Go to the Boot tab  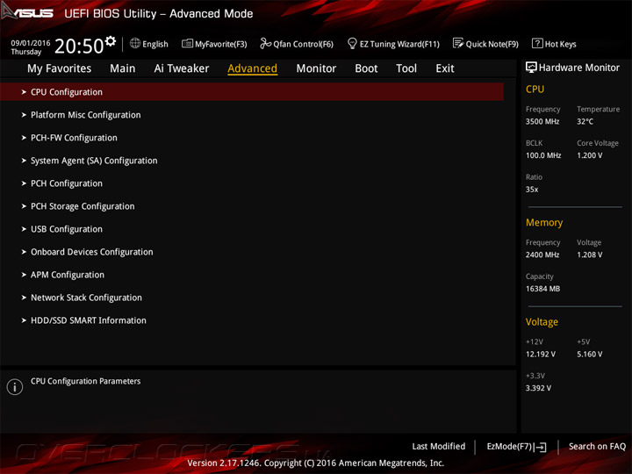click(366, 68)
